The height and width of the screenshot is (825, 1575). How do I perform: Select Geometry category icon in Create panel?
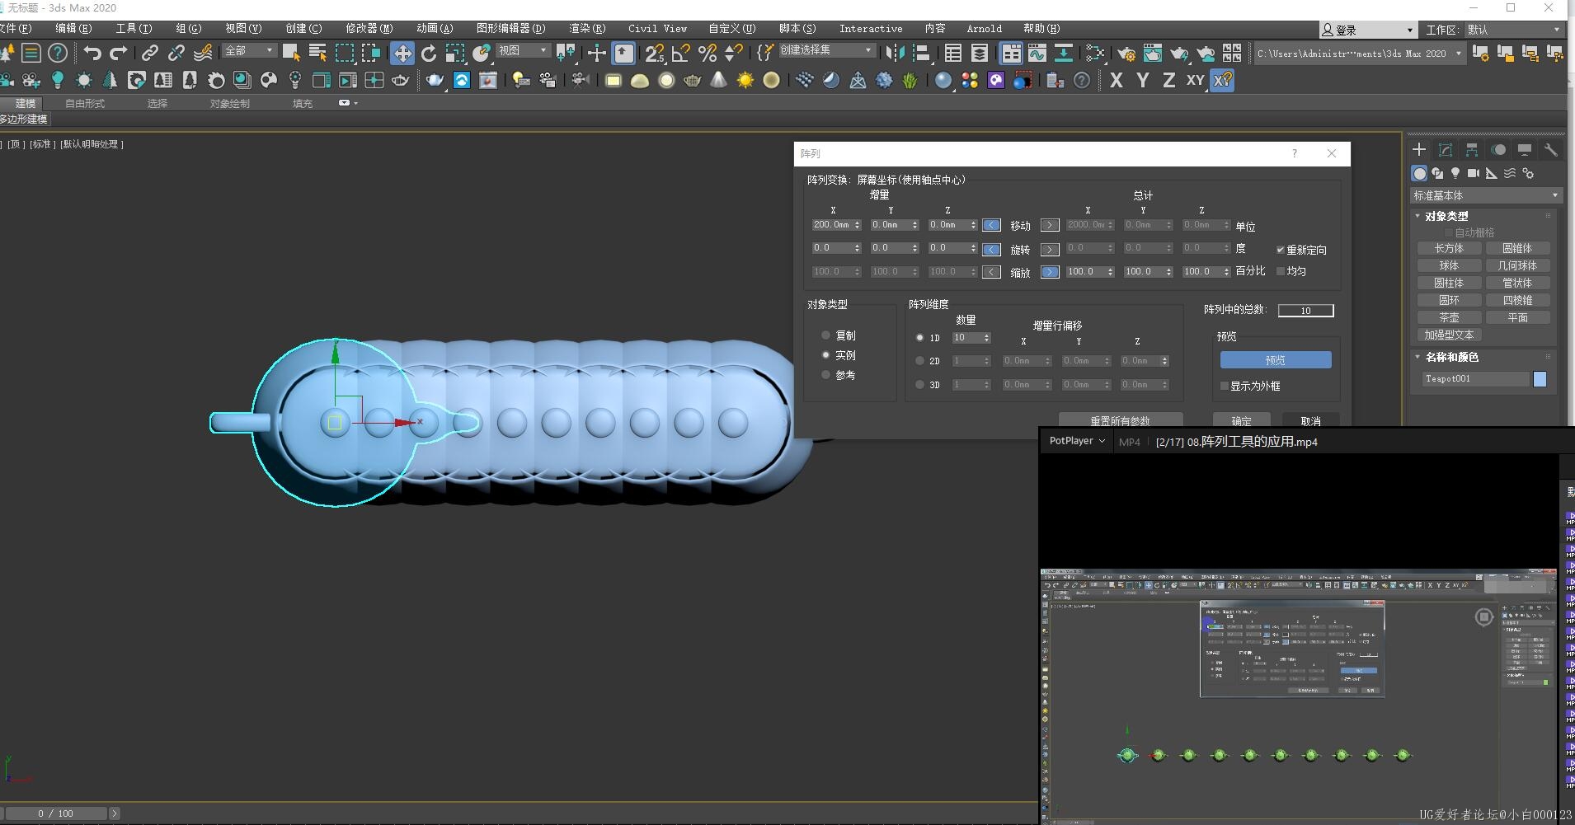coord(1419,173)
